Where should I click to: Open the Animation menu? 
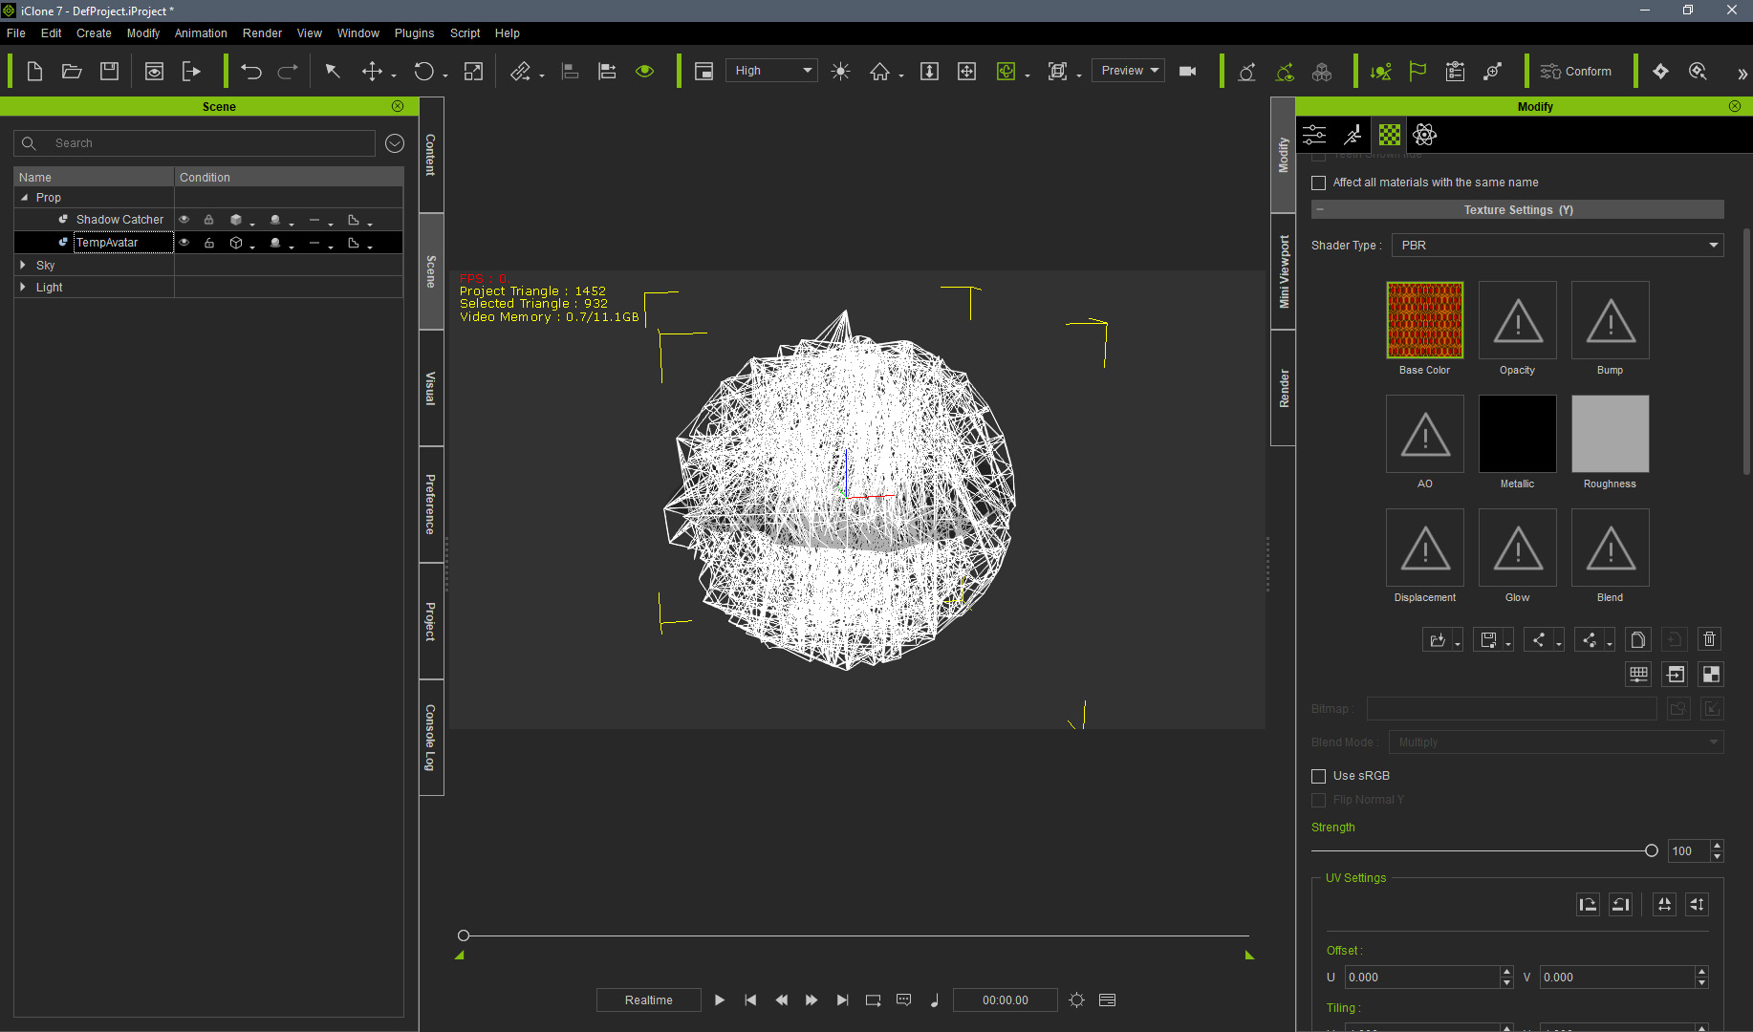201,33
